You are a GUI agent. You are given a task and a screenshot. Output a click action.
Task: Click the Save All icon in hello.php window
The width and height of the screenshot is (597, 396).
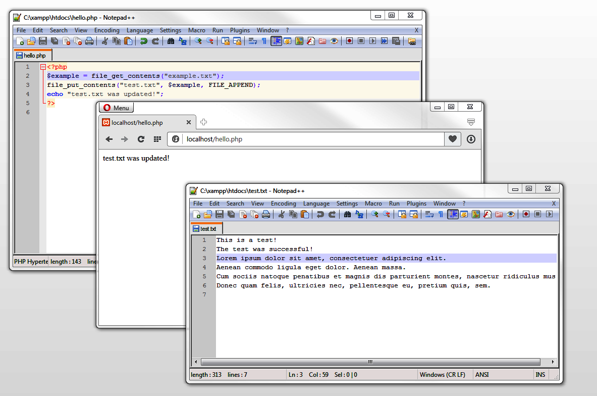coord(53,41)
